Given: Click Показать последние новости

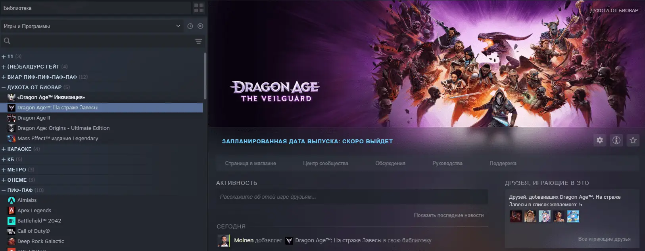Looking at the screenshot, I should click(x=449, y=215).
